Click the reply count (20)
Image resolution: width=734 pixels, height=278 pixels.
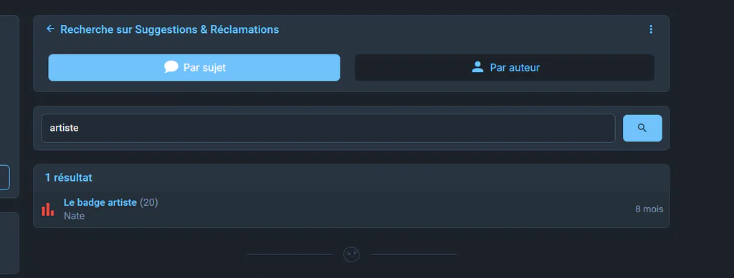coord(149,202)
